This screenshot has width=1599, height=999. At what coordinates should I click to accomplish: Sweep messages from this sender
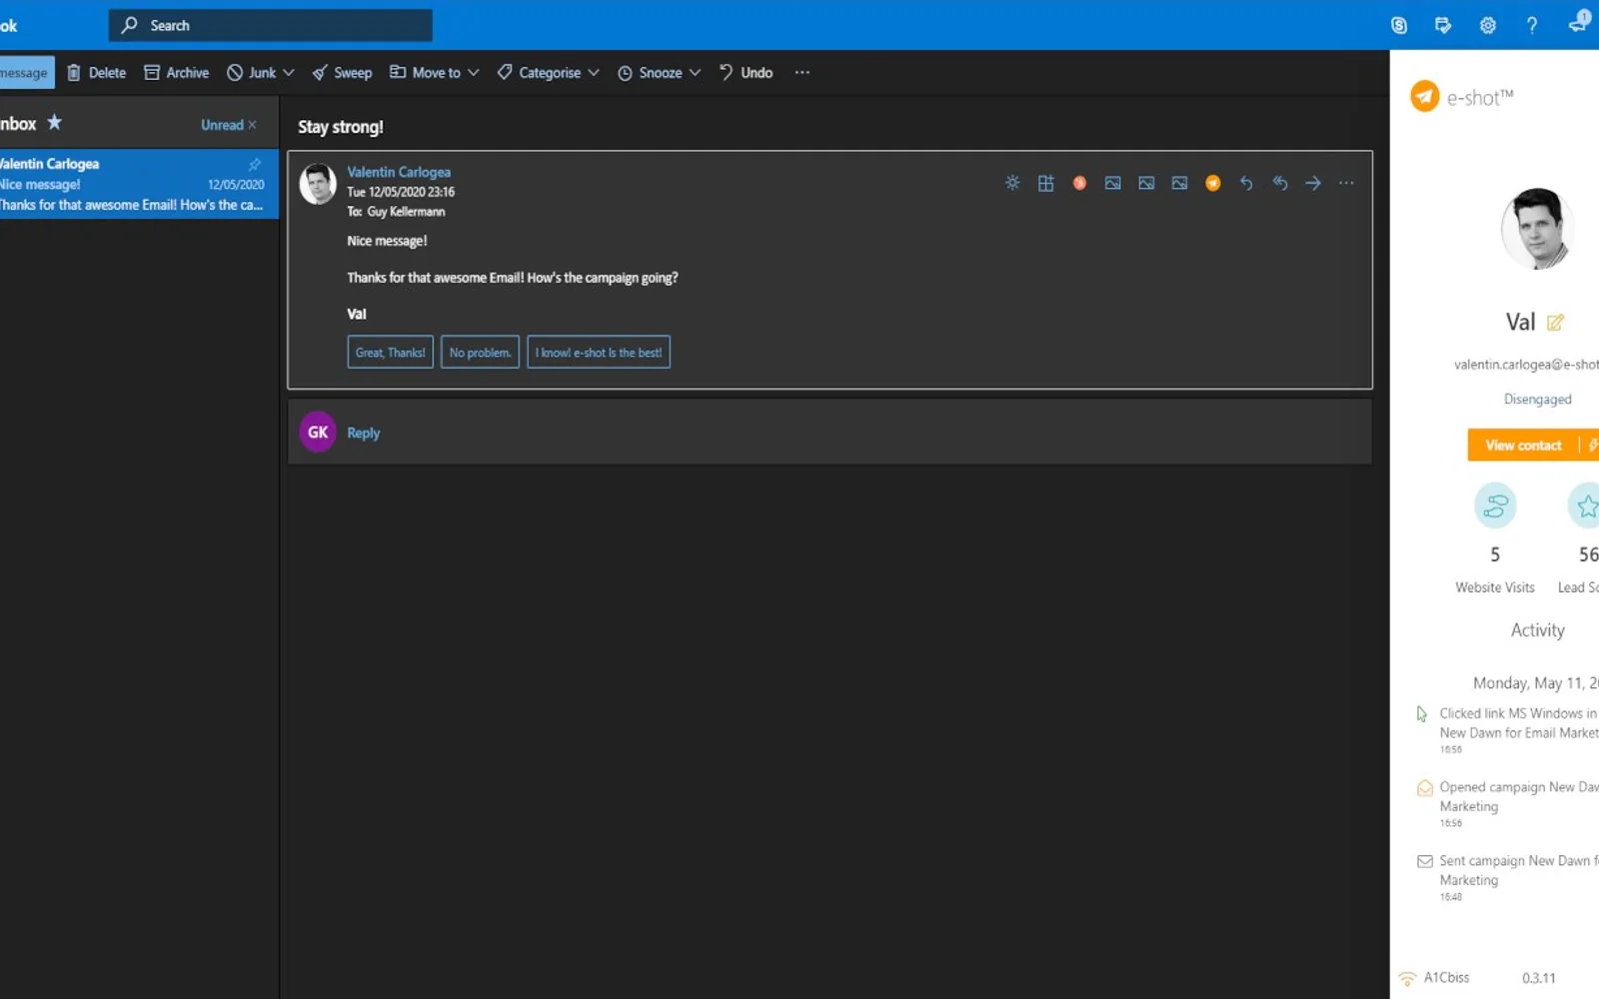click(342, 73)
